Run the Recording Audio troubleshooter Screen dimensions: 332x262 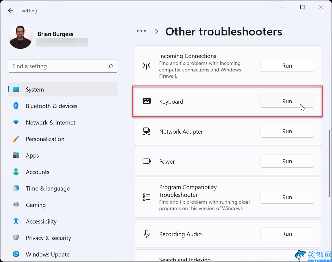point(287,234)
